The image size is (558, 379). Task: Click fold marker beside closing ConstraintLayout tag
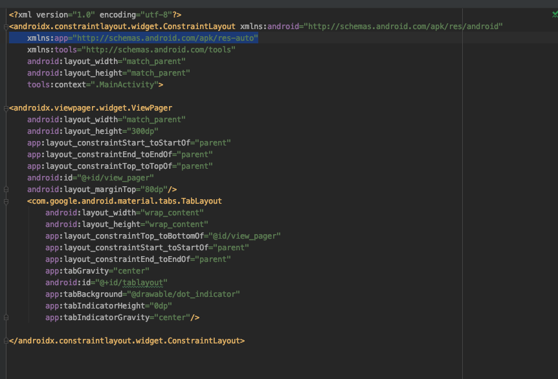pyautogui.click(x=6, y=341)
